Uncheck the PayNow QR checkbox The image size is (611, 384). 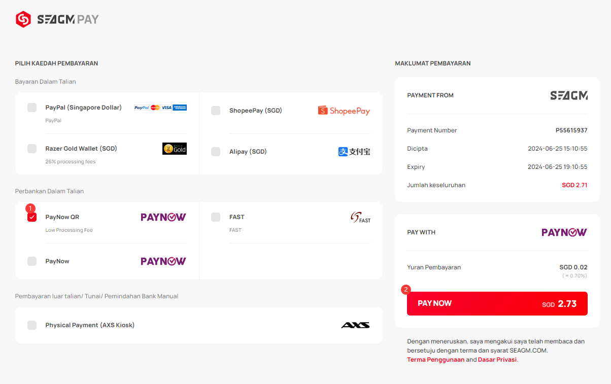(32, 217)
